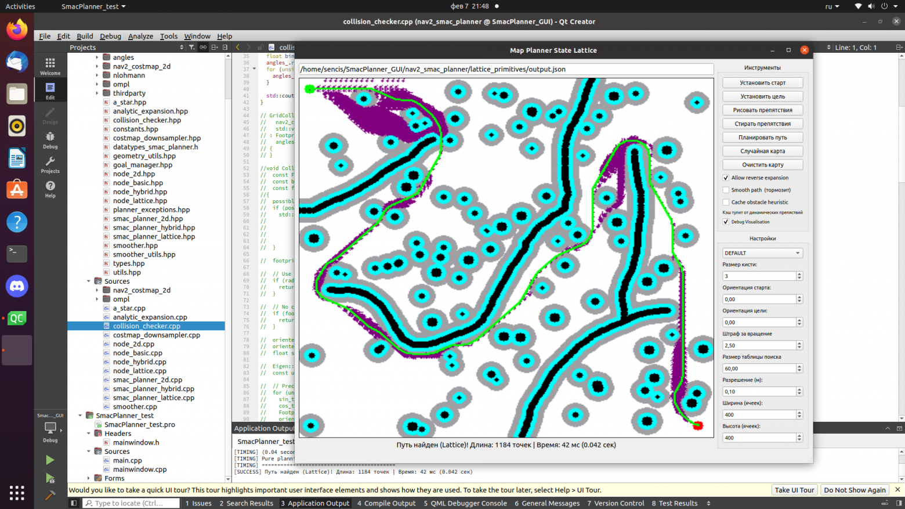
Task: Open the Build menu
Action: click(85, 36)
